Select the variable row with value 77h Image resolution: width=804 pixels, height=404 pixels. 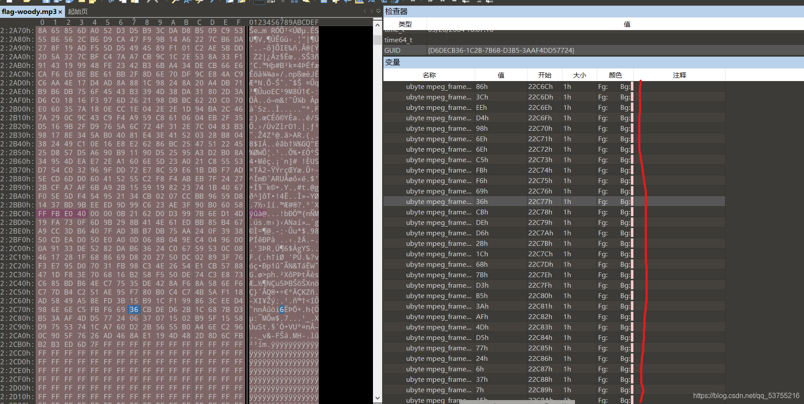[554, 348]
